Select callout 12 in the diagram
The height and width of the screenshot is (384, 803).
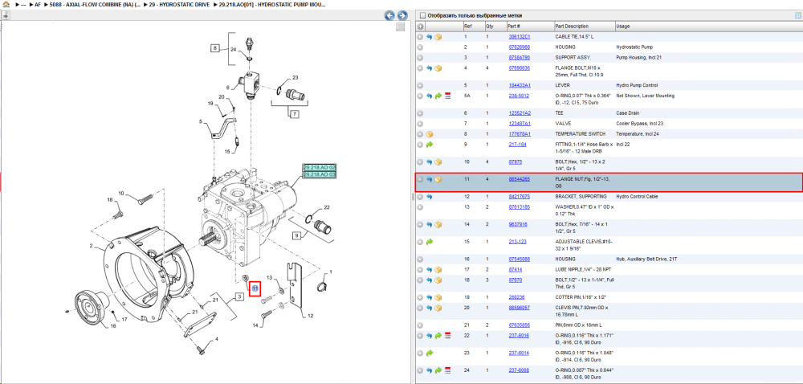(310, 316)
